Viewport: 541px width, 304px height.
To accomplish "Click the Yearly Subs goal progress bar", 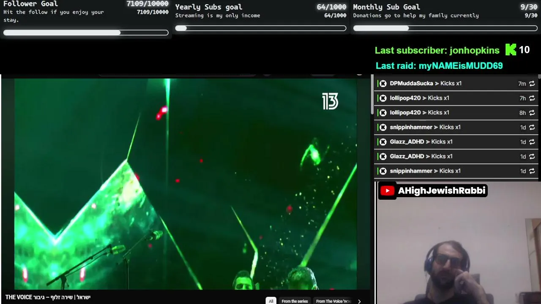I will 261,28.
